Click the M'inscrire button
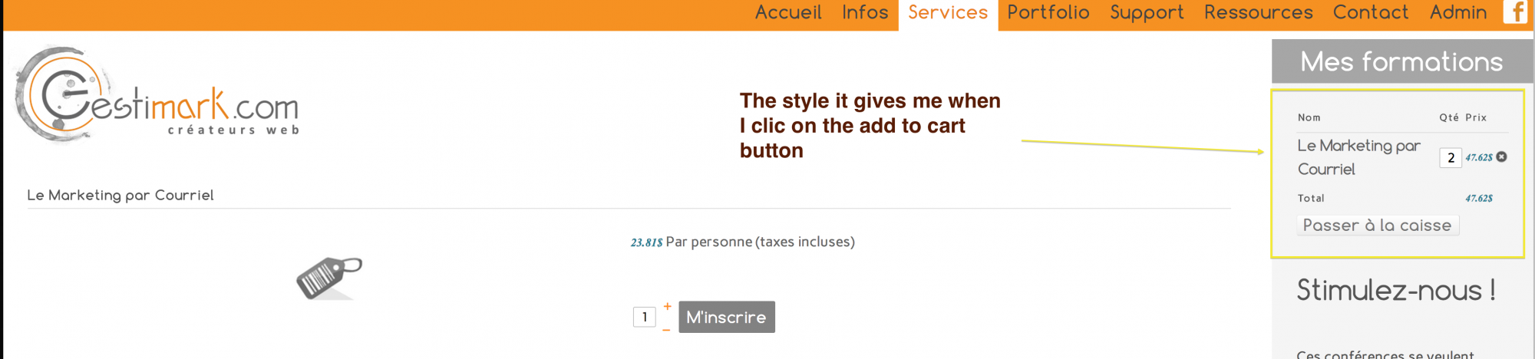The image size is (1535, 359). tap(726, 317)
